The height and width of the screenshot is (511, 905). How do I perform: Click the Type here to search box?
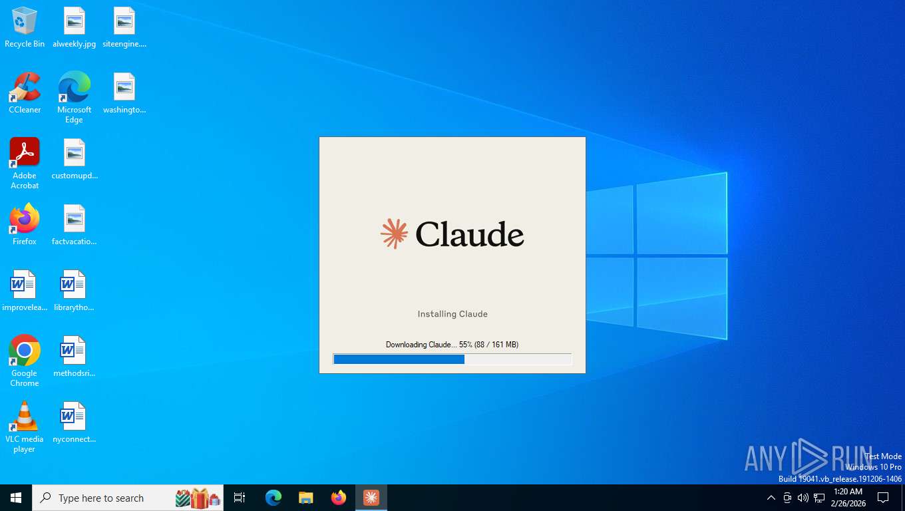pos(128,498)
